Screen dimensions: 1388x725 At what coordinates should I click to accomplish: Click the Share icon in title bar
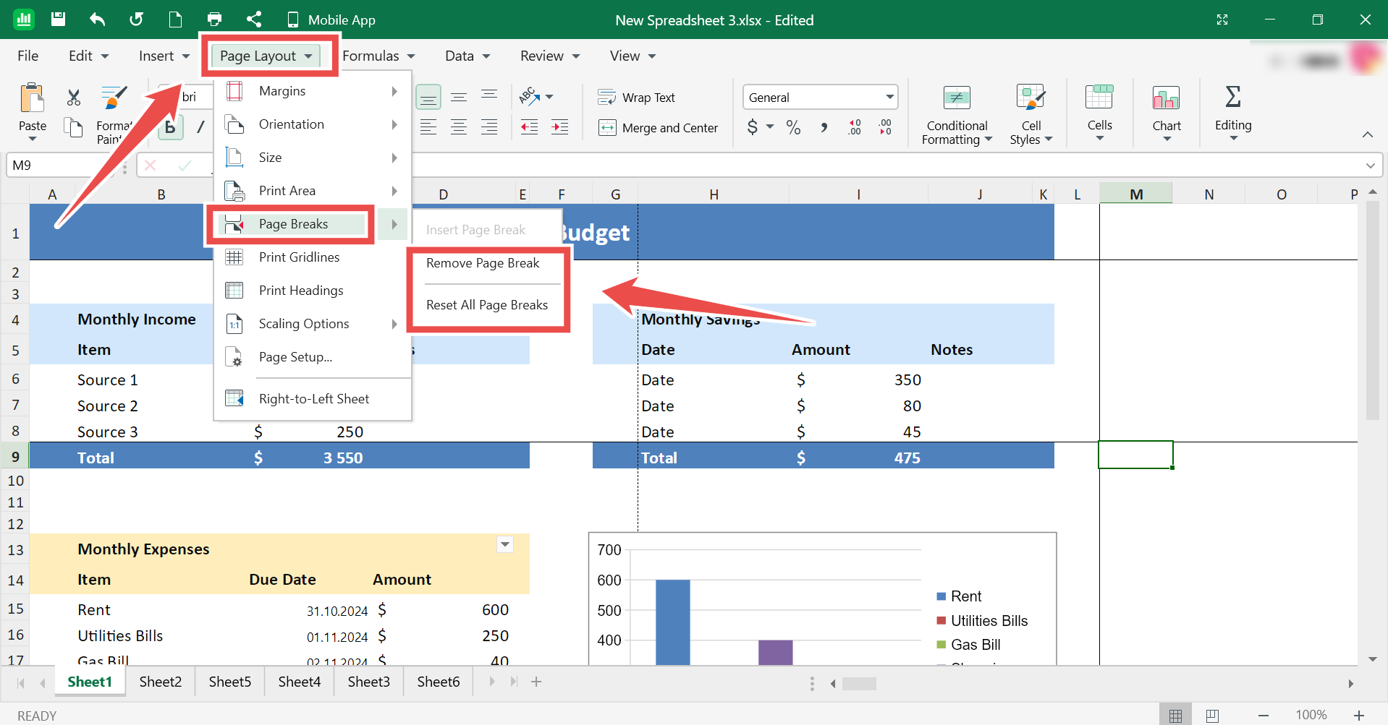click(x=253, y=20)
